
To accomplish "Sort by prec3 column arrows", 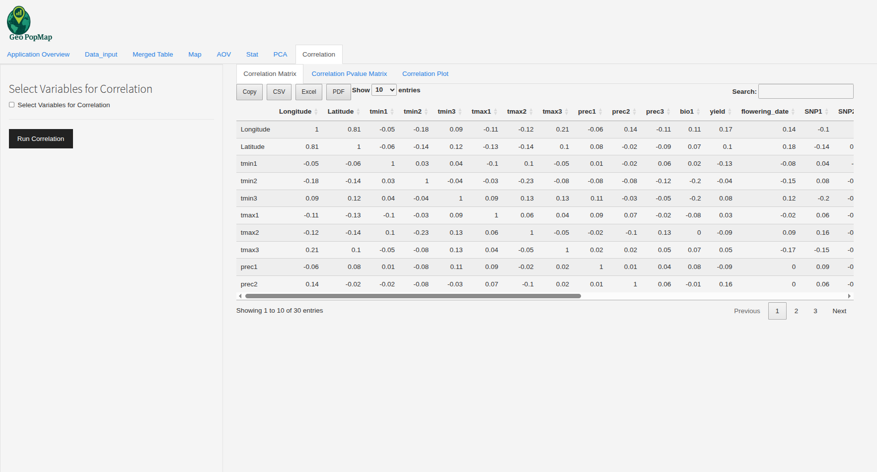I will [x=668, y=112].
